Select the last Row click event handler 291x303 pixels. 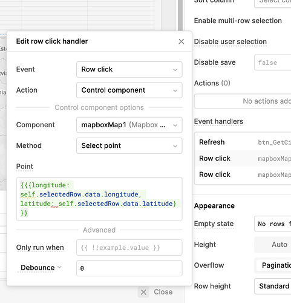pos(243,175)
